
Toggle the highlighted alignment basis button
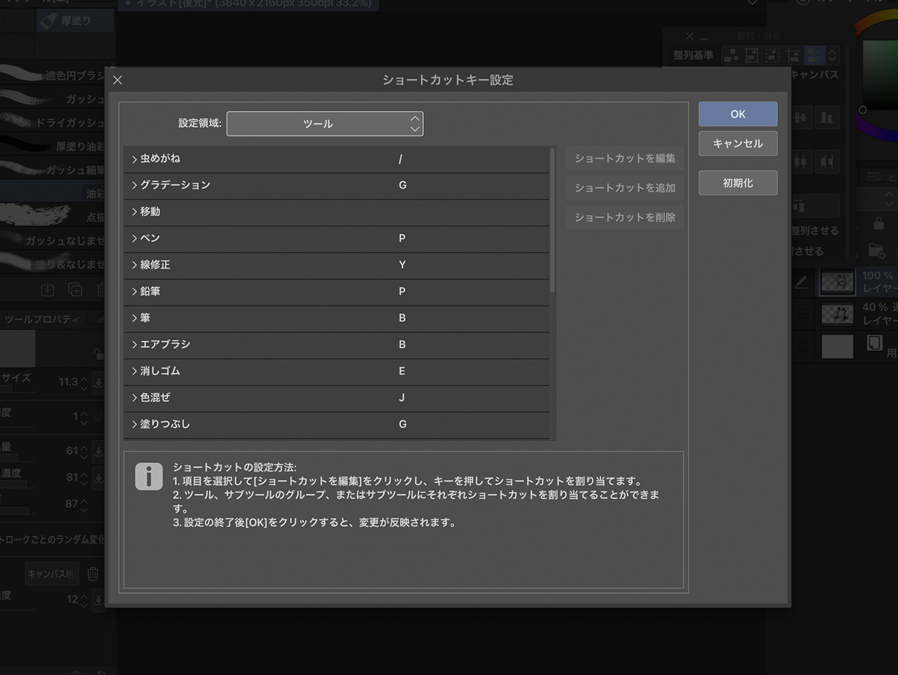coord(816,55)
